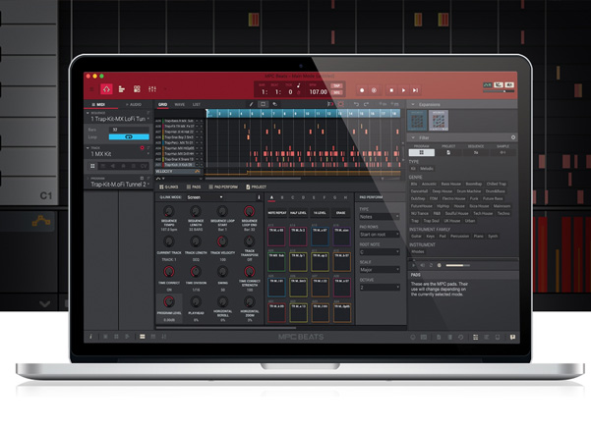The image size is (591, 428).
Task: Select the pencil draw tool
Action: point(252,104)
